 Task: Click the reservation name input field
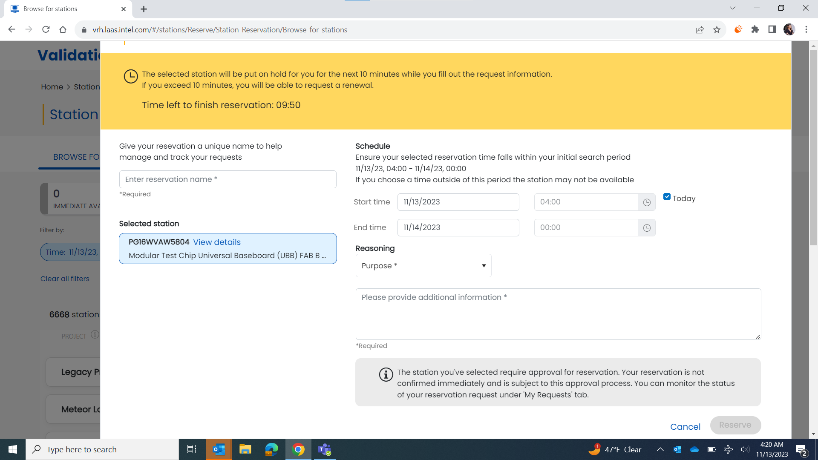[x=228, y=179]
